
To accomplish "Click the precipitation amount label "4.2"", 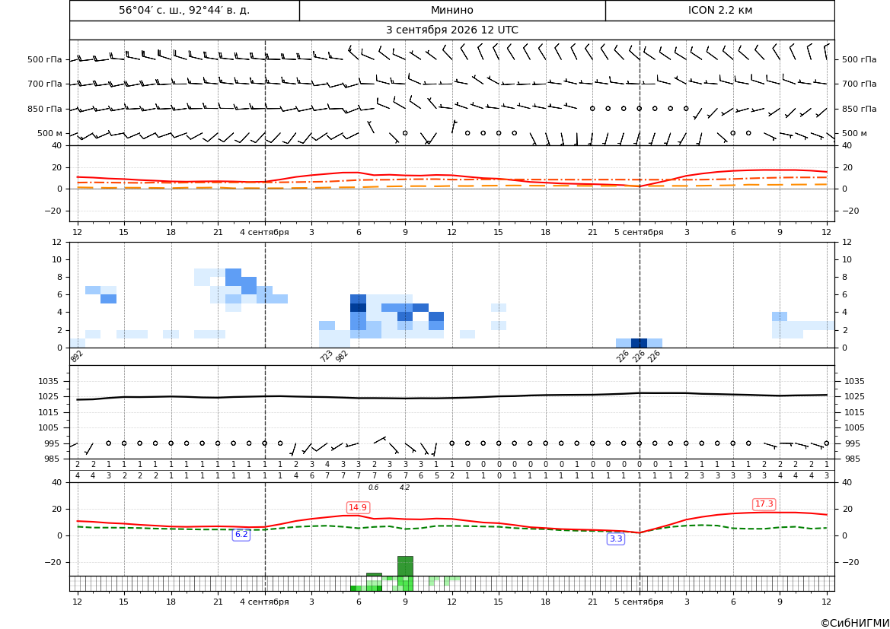I will coord(405,488).
